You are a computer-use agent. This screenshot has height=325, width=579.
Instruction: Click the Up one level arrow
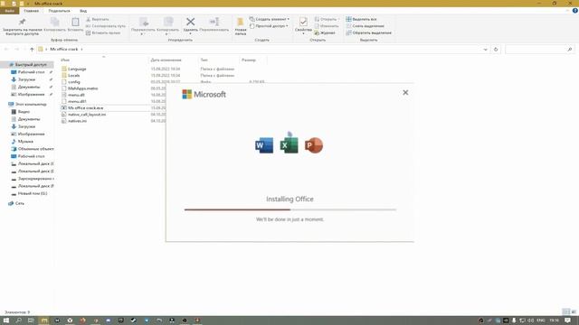[x=32, y=49]
